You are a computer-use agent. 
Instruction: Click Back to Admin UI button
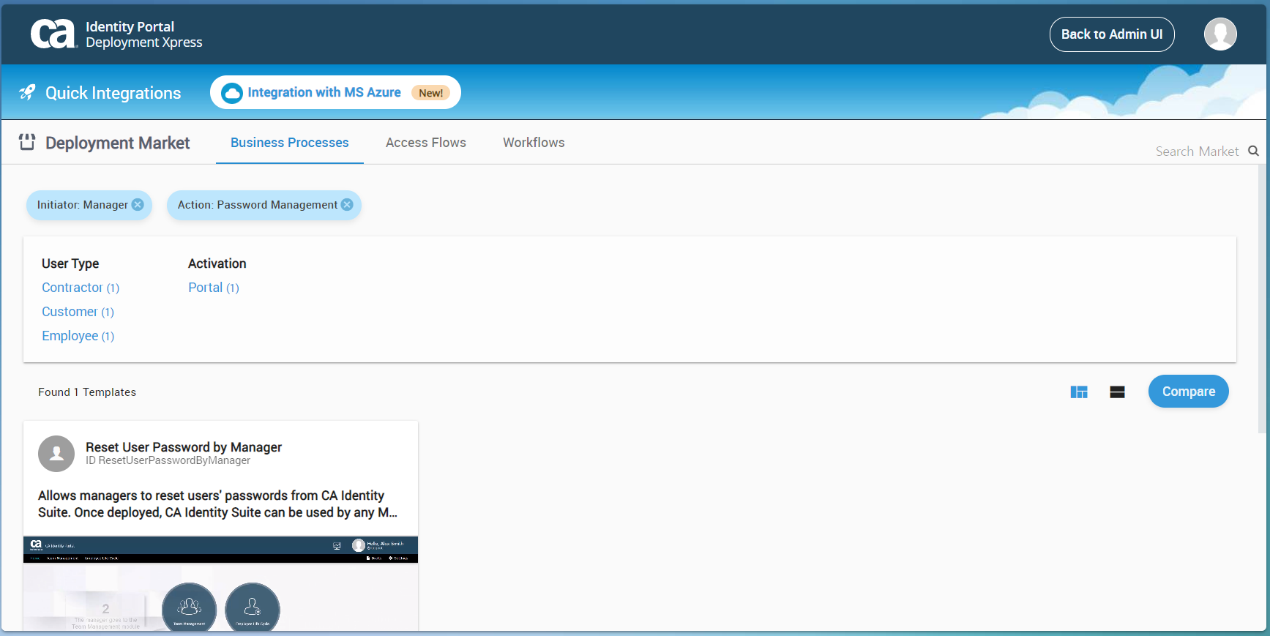tap(1112, 34)
